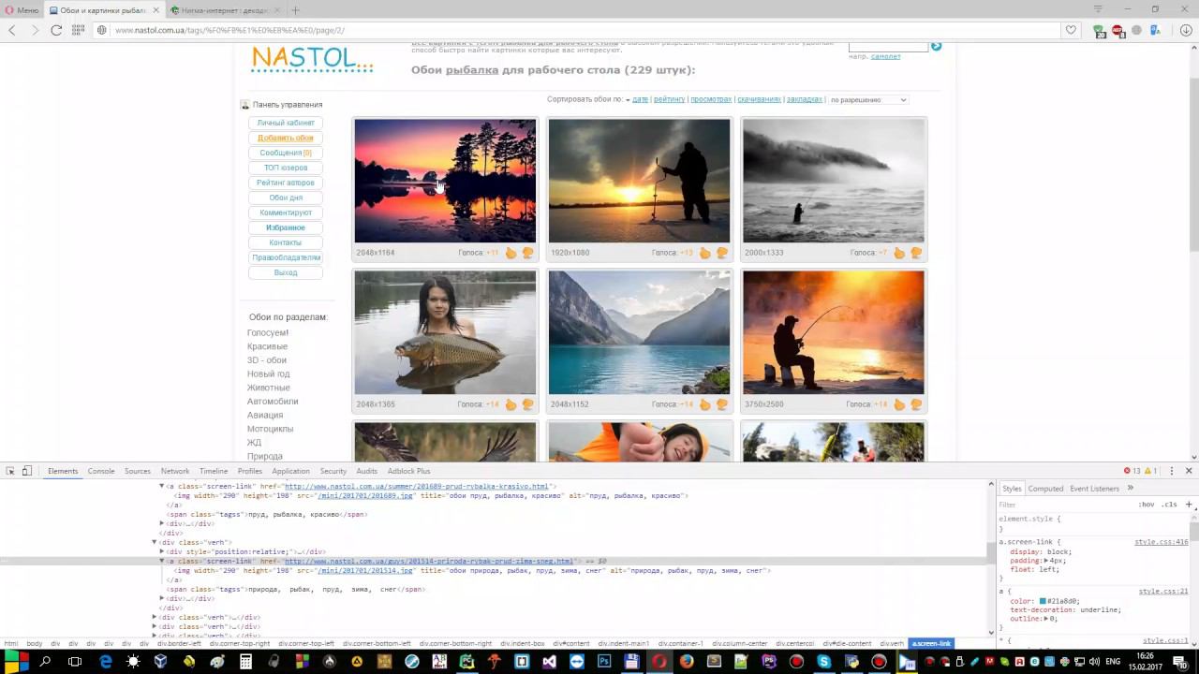Click the site search go arrow button
Screen dimensions: 1199x674
(936, 46)
